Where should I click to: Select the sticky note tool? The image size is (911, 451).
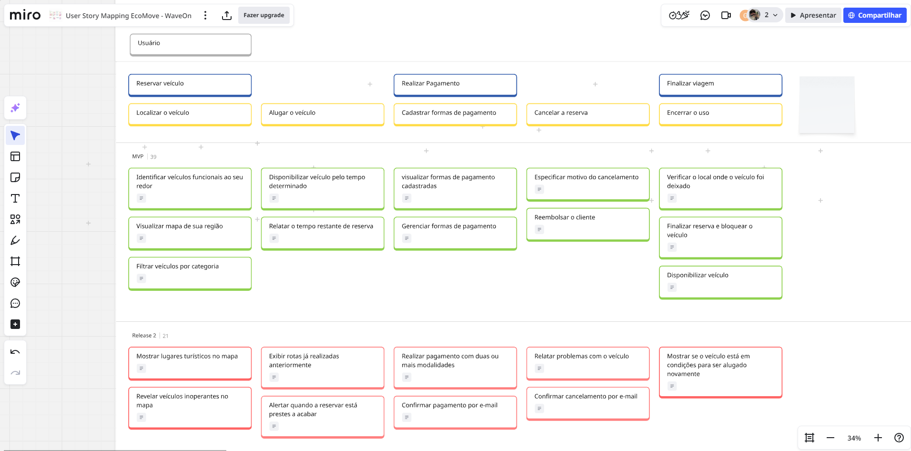(x=15, y=177)
